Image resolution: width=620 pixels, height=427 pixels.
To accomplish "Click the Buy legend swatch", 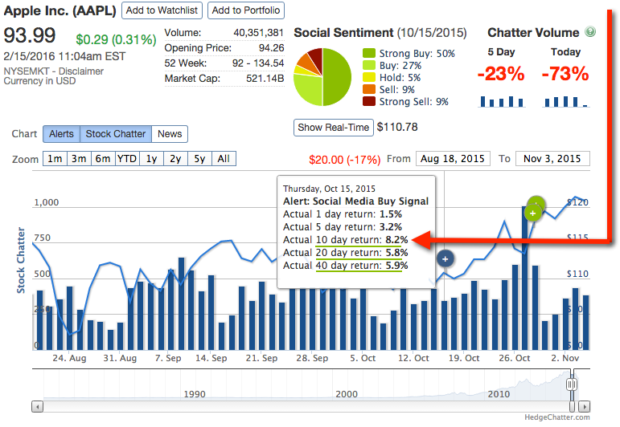I will point(368,65).
